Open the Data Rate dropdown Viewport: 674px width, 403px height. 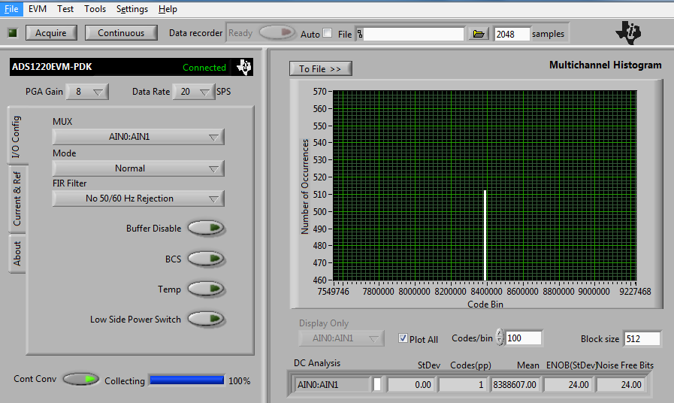coord(194,92)
